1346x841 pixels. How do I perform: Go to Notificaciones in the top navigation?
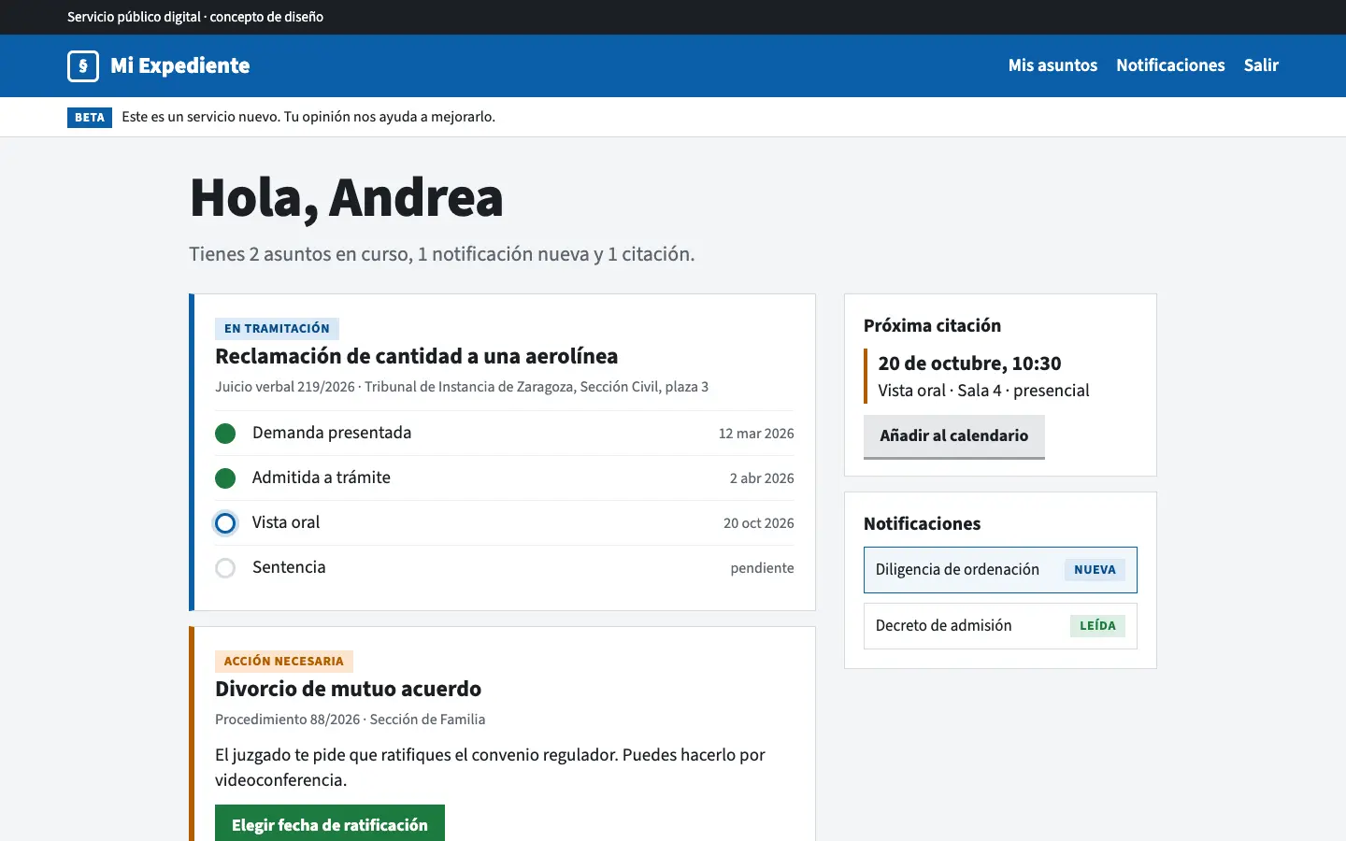[x=1170, y=65]
